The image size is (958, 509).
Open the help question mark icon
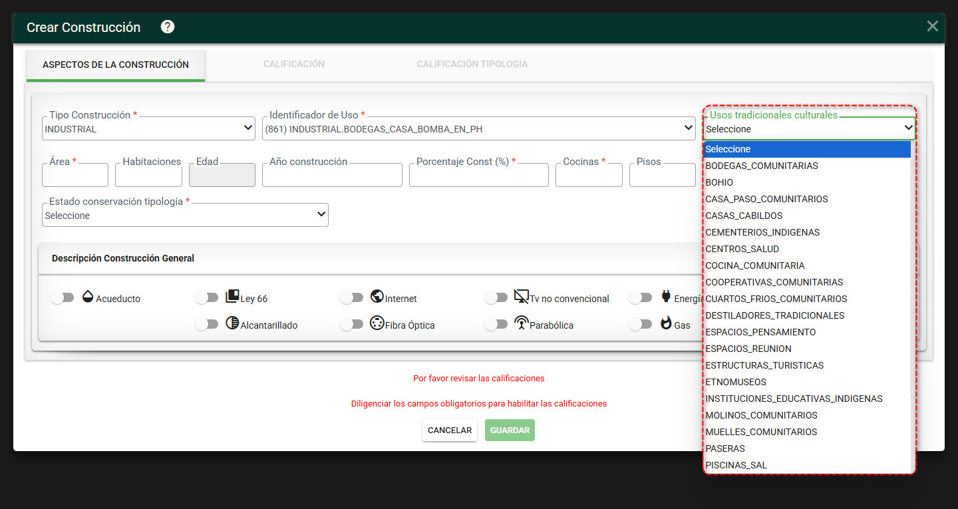pos(168,27)
